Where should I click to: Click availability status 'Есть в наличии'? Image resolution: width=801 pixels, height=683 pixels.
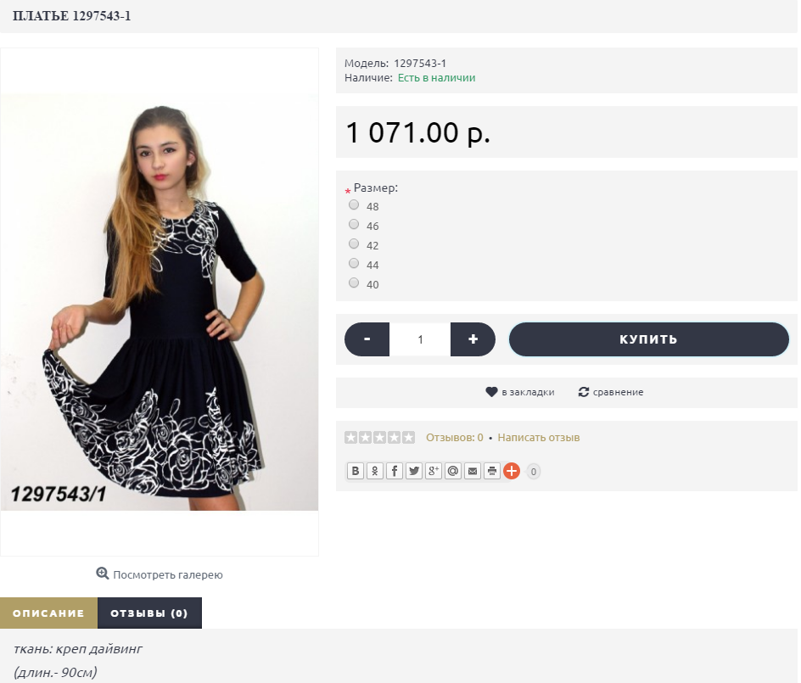(436, 78)
